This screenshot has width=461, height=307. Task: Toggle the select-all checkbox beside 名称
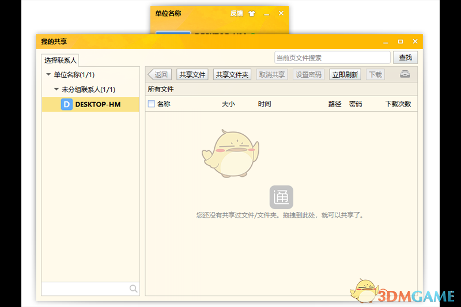[x=152, y=104]
